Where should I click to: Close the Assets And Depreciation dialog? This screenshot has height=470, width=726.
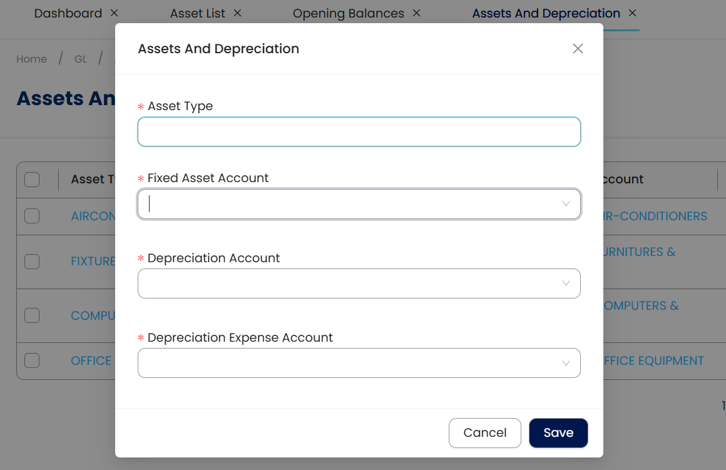tap(578, 49)
